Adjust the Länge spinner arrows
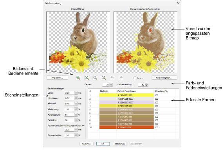 point(76,93)
